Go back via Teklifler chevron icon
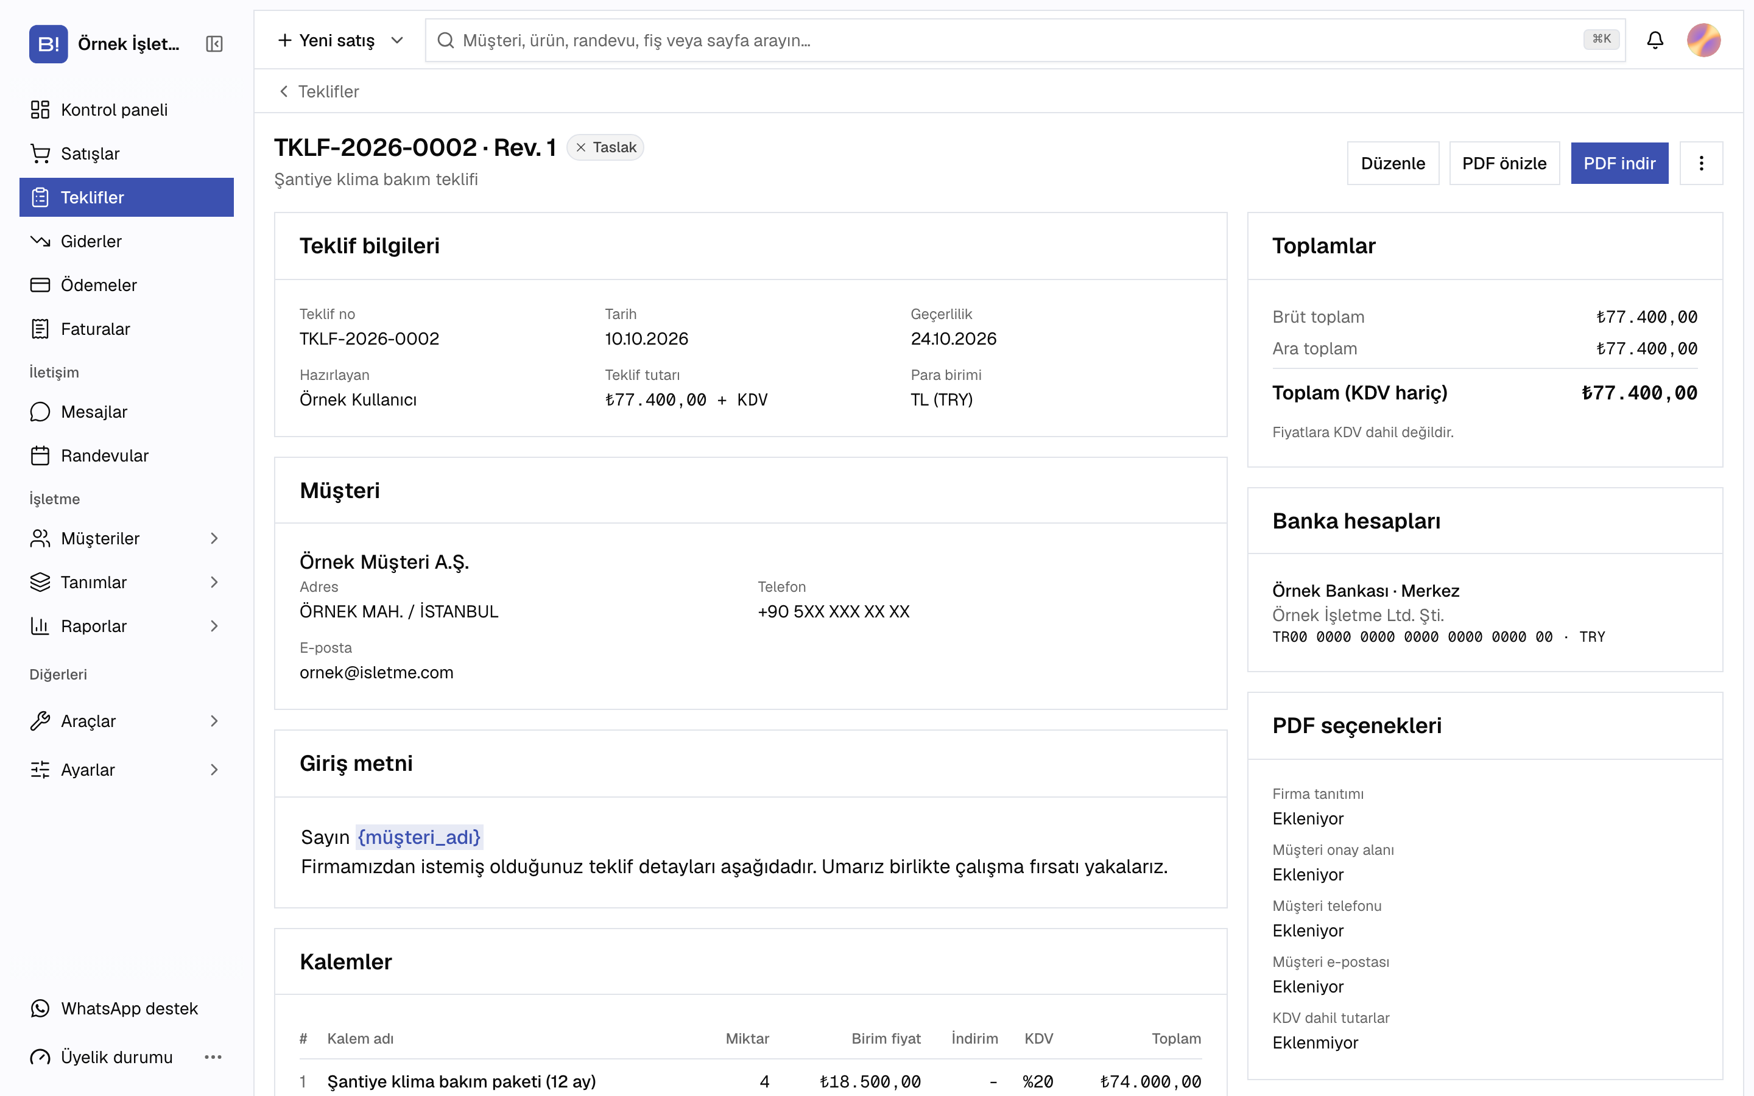The image size is (1754, 1096). (283, 91)
